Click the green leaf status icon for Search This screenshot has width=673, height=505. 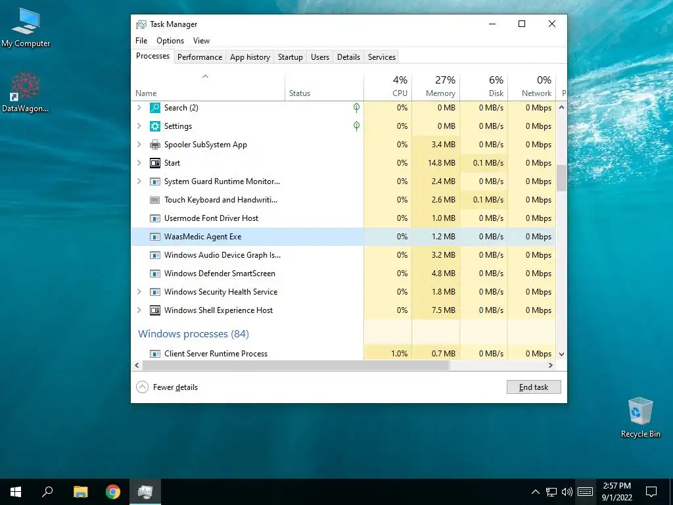coord(356,107)
